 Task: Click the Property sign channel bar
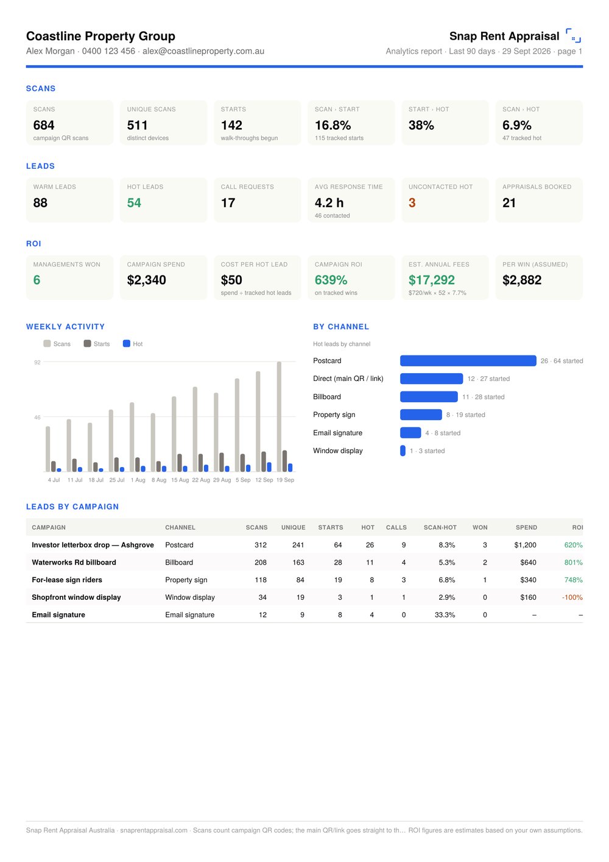tap(421, 415)
